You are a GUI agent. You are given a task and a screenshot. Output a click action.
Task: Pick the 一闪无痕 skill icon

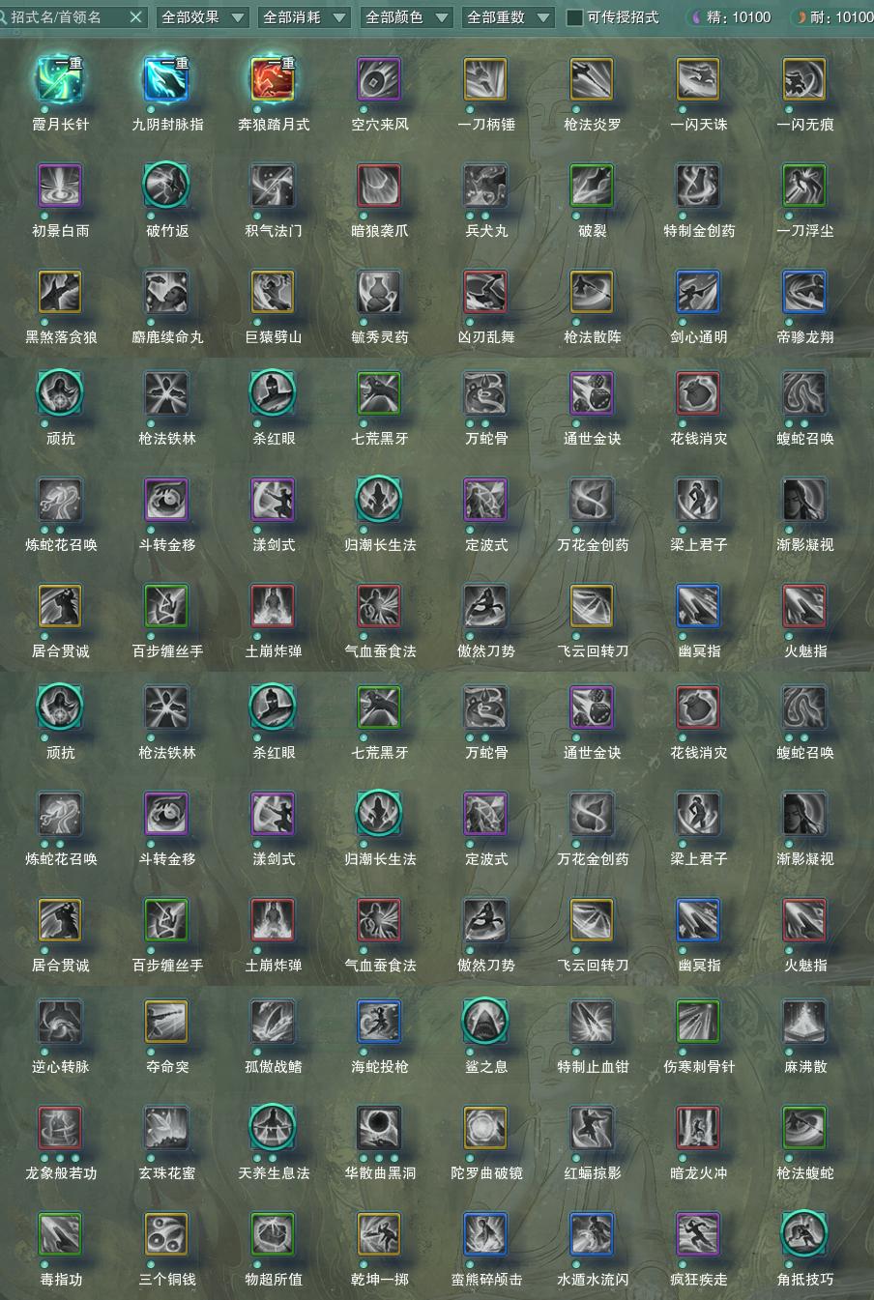(x=805, y=79)
